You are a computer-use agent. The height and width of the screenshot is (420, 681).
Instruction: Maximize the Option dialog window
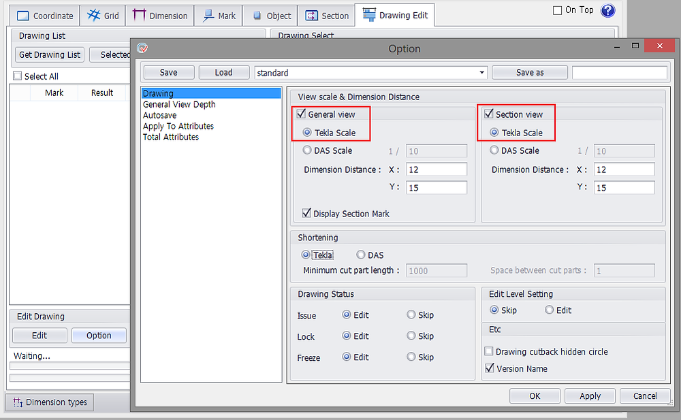[x=635, y=46]
